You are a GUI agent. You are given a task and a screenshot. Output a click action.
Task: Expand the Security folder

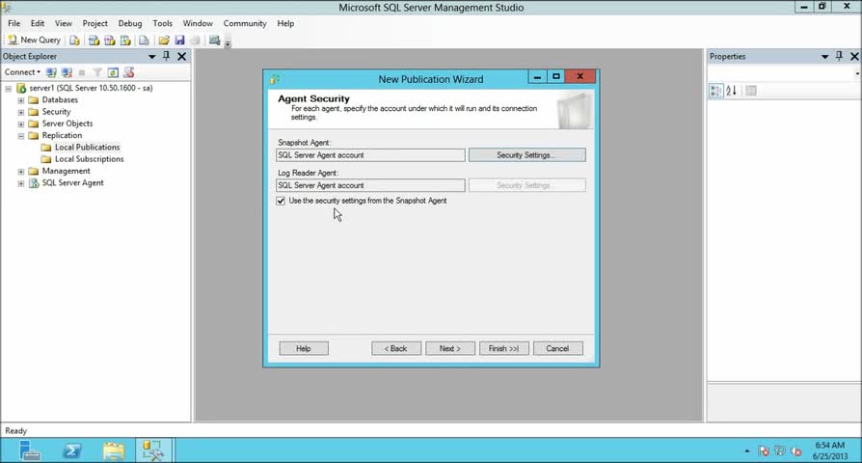click(x=21, y=112)
